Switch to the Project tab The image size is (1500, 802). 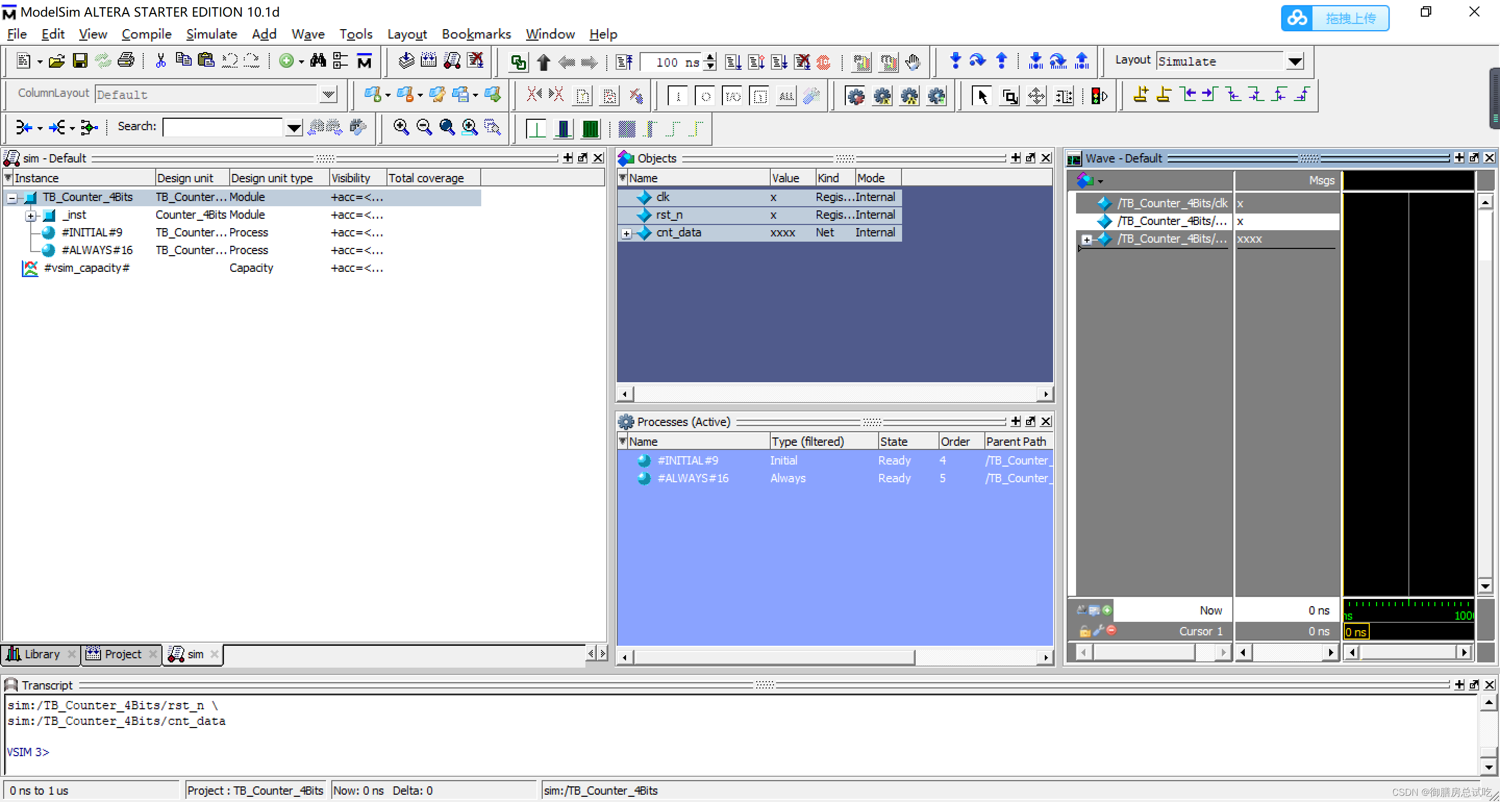pyautogui.click(x=122, y=654)
